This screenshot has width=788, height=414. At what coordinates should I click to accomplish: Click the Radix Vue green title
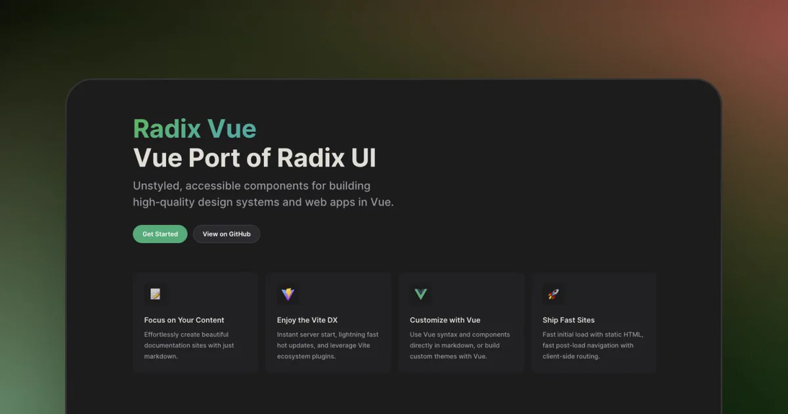pyautogui.click(x=195, y=129)
